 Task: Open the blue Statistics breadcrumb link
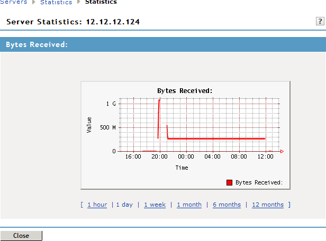(x=56, y=2)
